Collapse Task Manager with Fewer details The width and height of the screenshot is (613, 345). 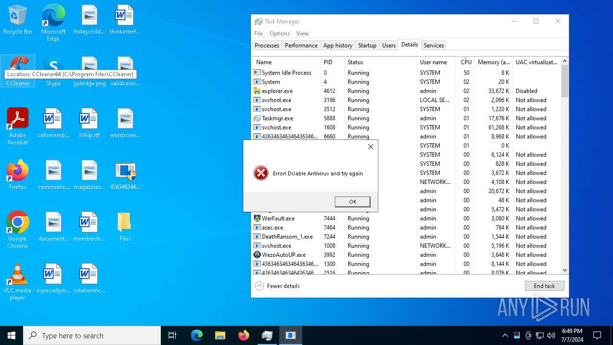(x=277, y=286)
